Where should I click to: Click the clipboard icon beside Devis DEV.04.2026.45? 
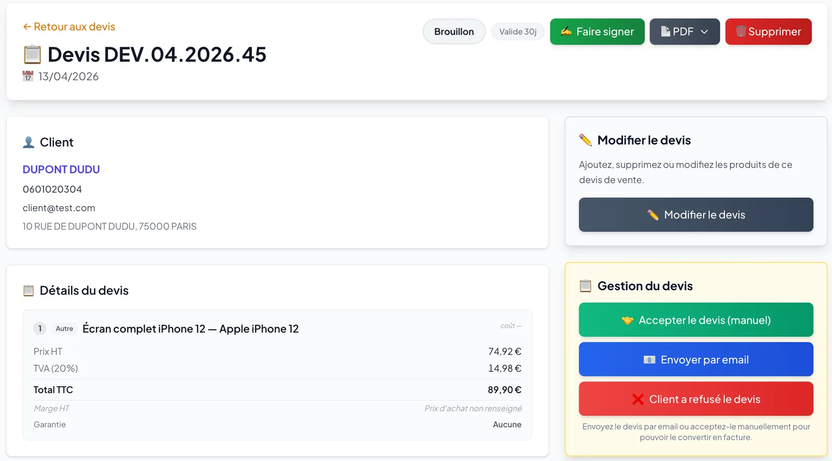pos(32,55)
